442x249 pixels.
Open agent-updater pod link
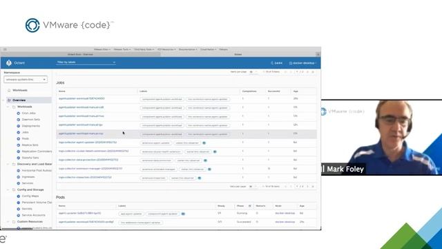click(79, 214)
